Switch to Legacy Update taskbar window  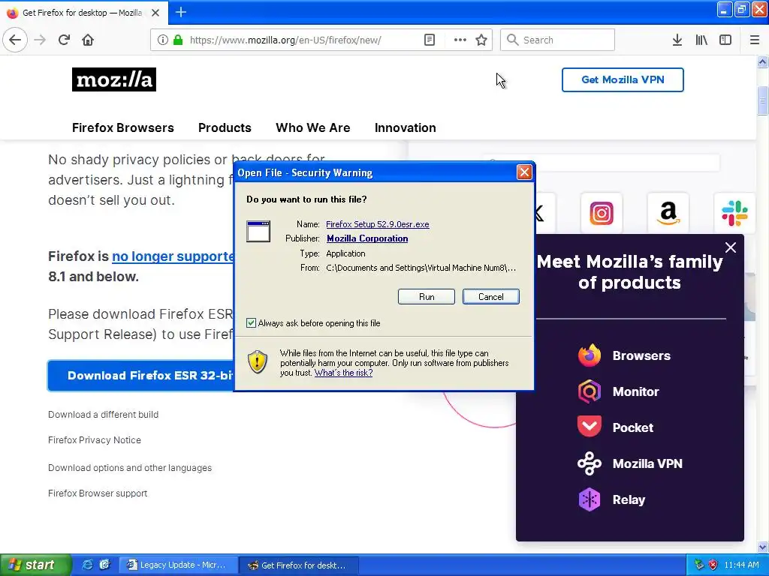pyautogui.click(x=179, y=565)
